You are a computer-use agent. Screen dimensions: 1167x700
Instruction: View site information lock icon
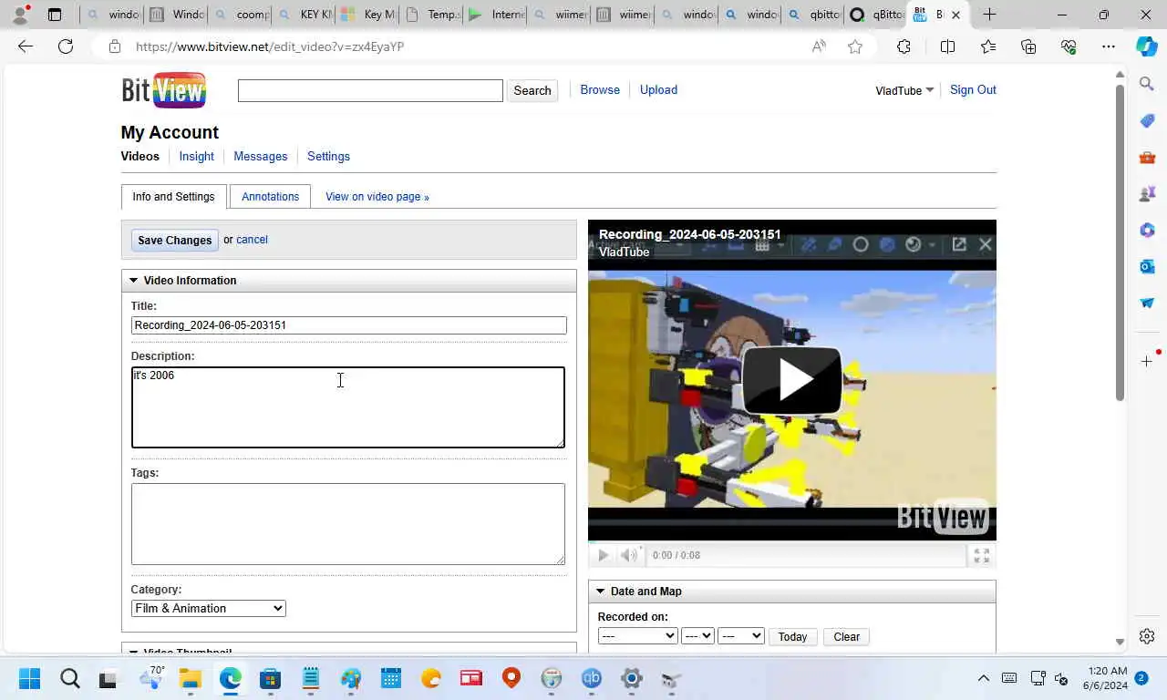(x=114, y=46)
